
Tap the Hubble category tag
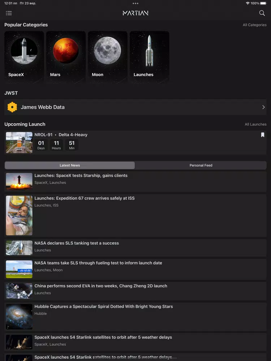pyautogui.click(x=40, y=314)
